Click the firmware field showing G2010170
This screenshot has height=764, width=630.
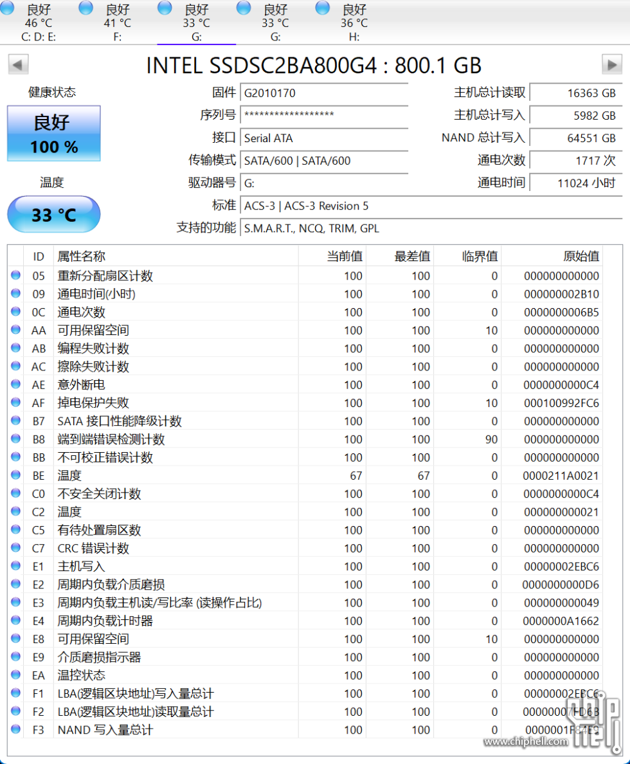[x=324, y=93]
